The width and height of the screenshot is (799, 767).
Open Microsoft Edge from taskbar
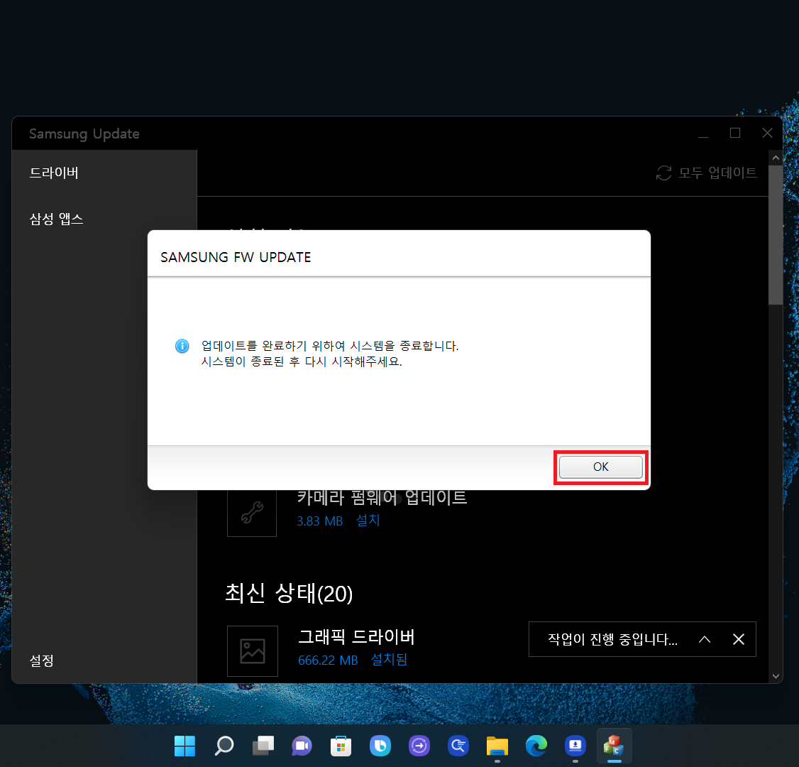click(x=536, y=746)
